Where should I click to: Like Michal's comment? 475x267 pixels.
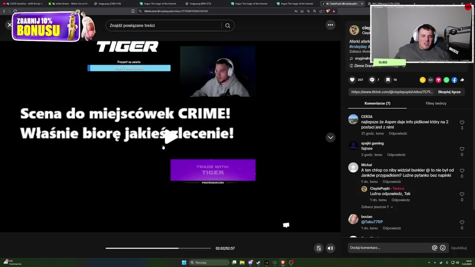462,171
